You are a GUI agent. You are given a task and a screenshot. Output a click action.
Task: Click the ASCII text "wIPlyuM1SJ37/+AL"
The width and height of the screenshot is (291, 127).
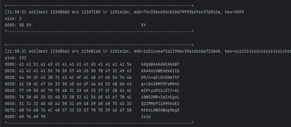pos(160,90)
